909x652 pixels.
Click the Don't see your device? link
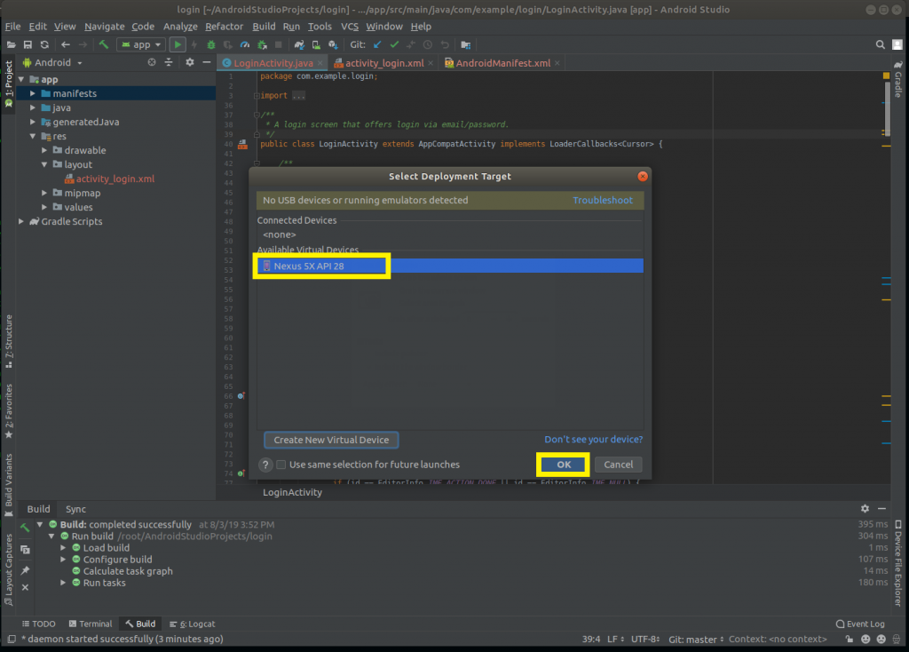point(594,440)
